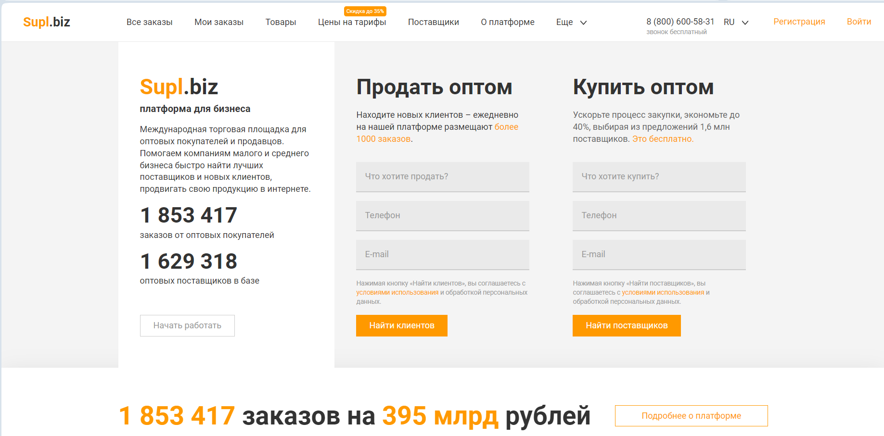
Task: Click the "звонок бесплатный" note
Action: point(677,32)
